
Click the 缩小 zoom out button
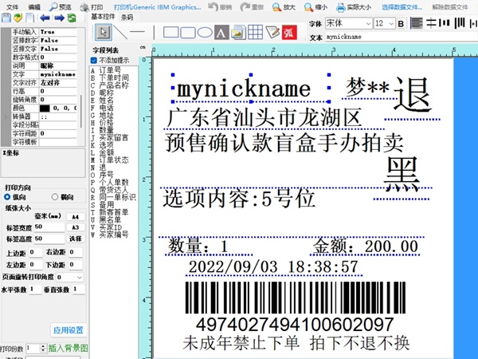coord(315,6)
